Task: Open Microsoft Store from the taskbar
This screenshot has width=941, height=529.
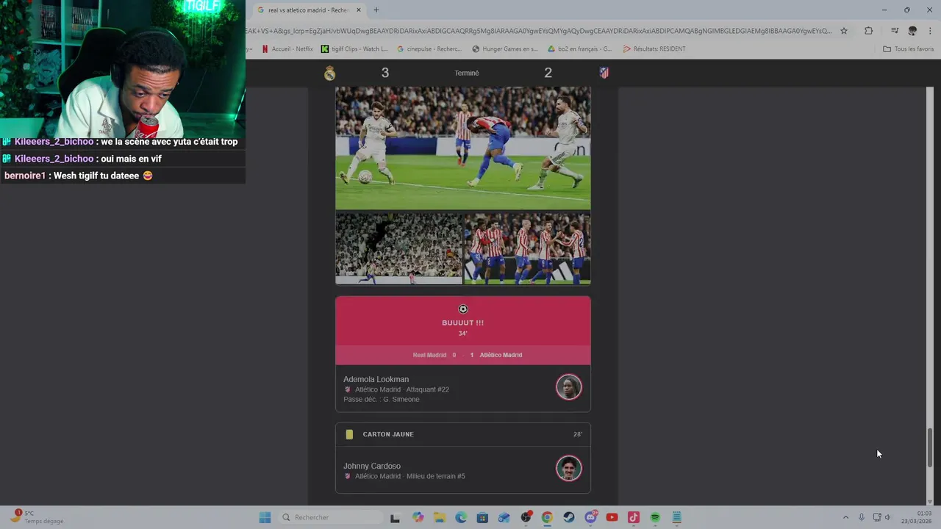Action: pyautogui.click(x=482, y=517)
